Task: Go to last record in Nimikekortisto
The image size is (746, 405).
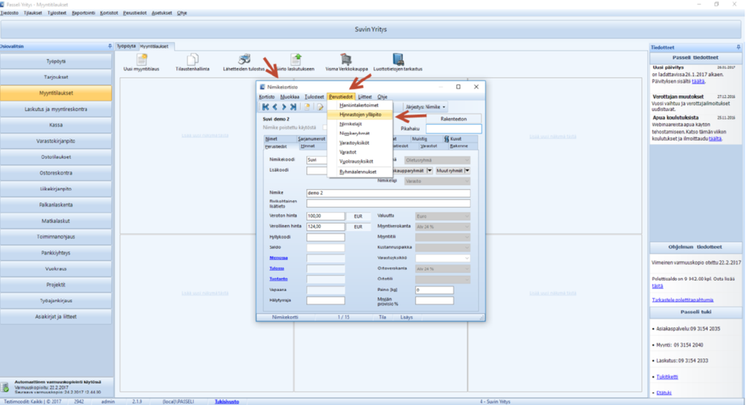Action: (x=293, y=107)
